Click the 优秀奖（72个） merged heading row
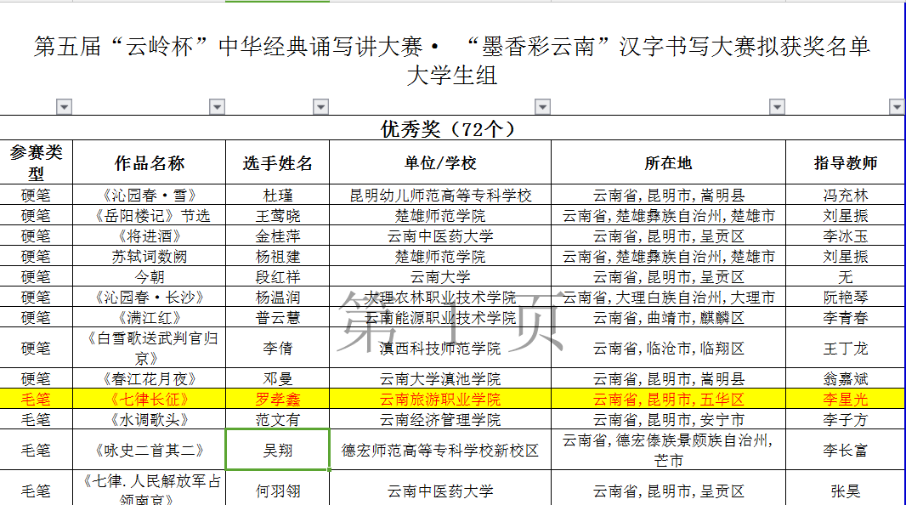 tap(452, 128)
